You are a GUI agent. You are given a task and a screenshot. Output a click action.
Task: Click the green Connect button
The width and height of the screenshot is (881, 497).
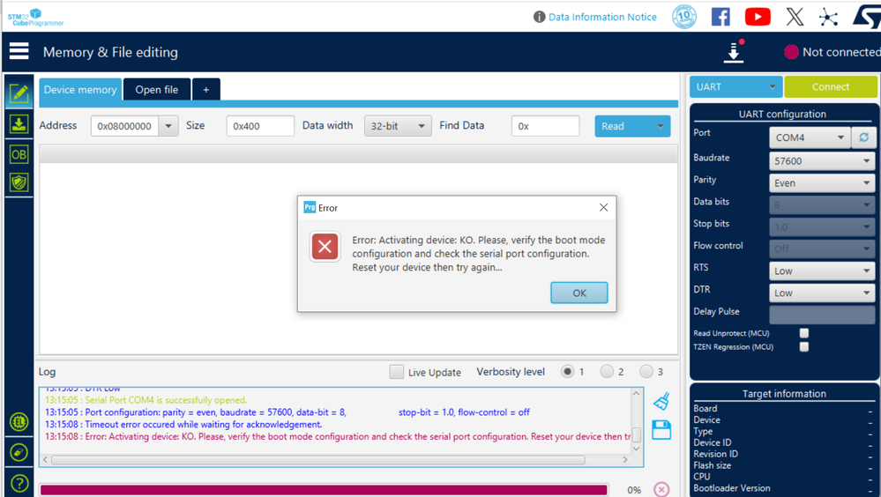point(831,87)
